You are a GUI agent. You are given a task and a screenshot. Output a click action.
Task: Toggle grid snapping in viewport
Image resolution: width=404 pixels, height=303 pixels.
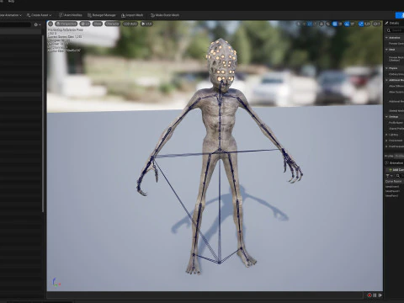[334, 24]
